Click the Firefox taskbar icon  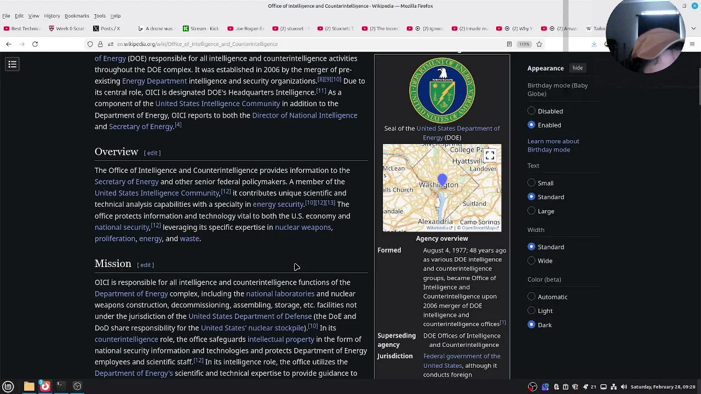45,386
